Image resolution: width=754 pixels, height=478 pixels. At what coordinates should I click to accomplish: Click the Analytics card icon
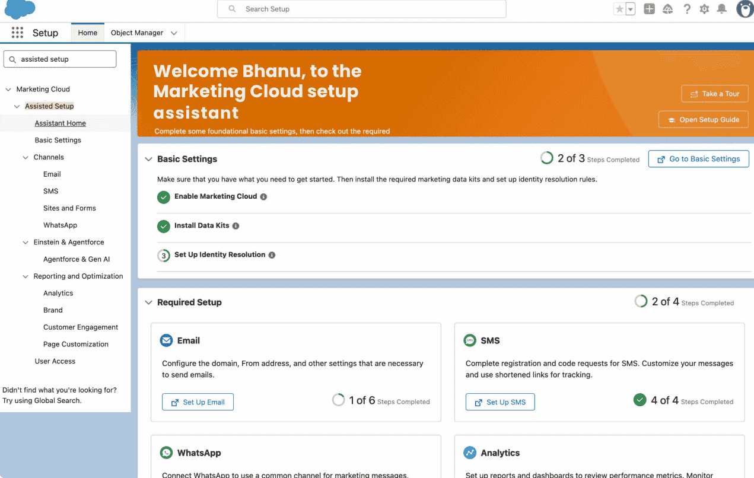click(470, 452)
